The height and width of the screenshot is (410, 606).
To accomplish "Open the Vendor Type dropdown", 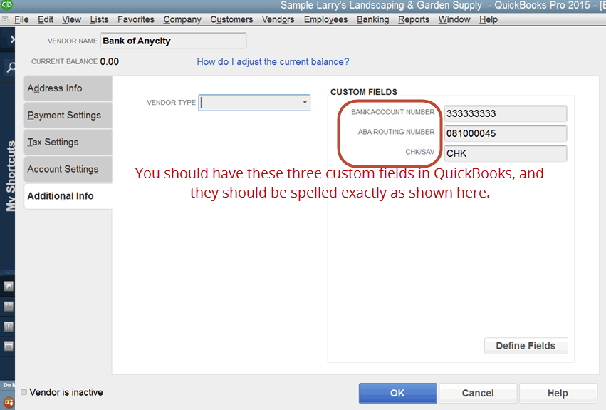I will (x=305, y=103).
